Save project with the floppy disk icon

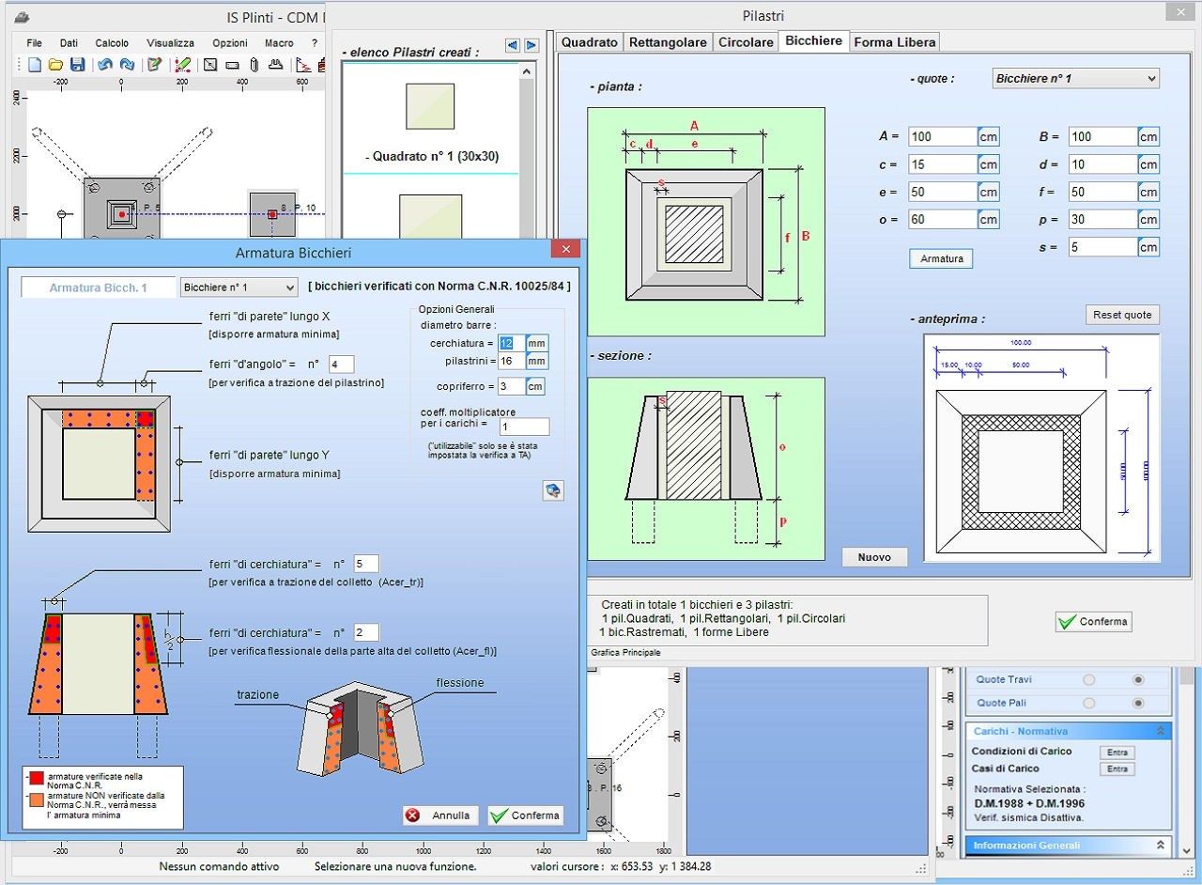77,65
